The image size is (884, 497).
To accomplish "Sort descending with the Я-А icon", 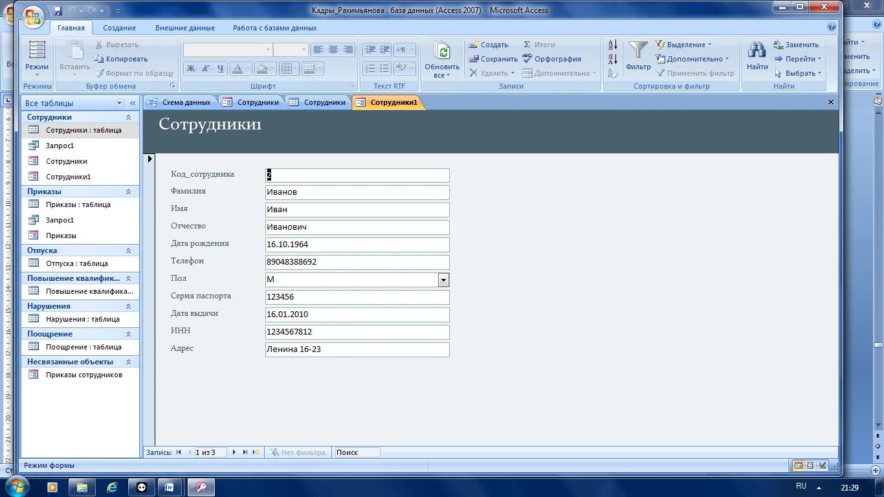I will (x=613, y=60).
